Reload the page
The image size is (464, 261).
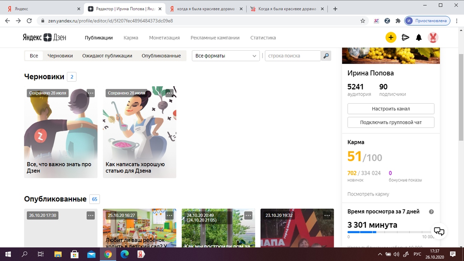(x=29, y=21)
